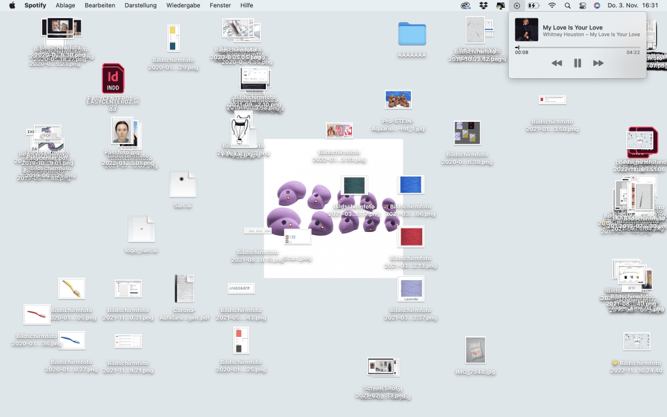Viewport: 667px width, 417px height.
Task: Open the Darstellung menu
Action: pyautogui.click(x=141, y=5)
